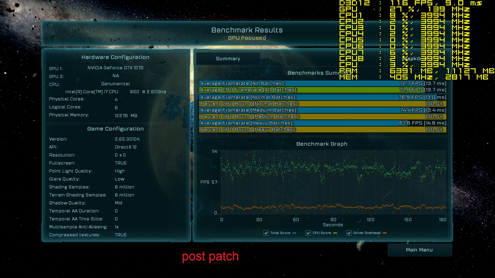
Task: Toggle the CPU Score checkbox
Action: click(308, 233)
